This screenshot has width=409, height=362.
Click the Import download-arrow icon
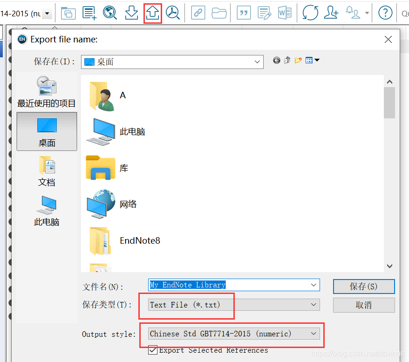131,13
